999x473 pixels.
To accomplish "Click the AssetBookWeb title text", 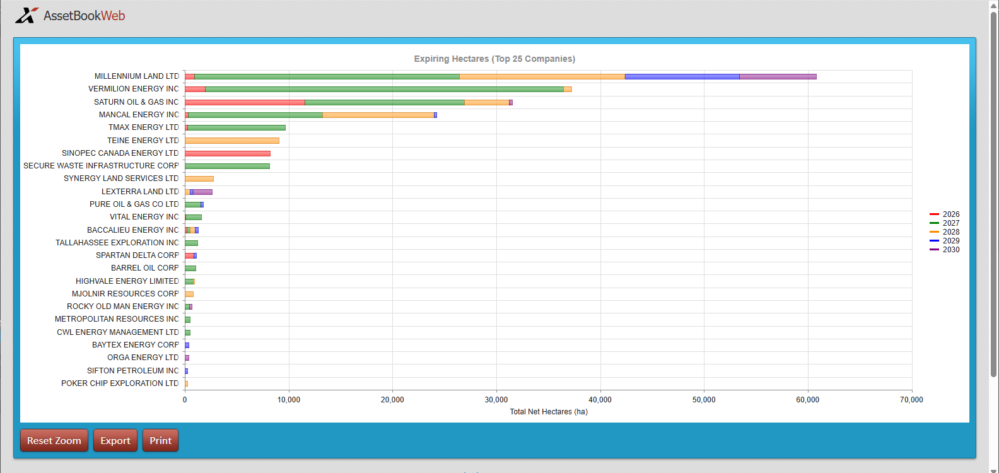I will pos(84,16).
